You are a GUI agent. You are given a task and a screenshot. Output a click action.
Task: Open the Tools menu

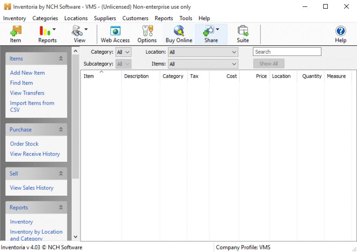186,18
